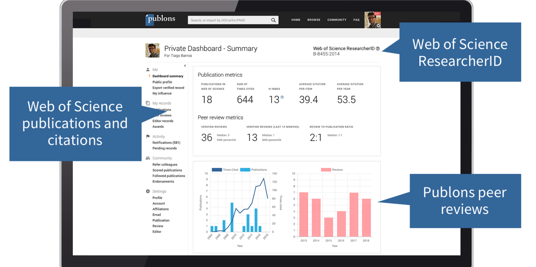536x267 pixels.
Task: Open the Browse menu in top navigation
Action: (314, 20)
